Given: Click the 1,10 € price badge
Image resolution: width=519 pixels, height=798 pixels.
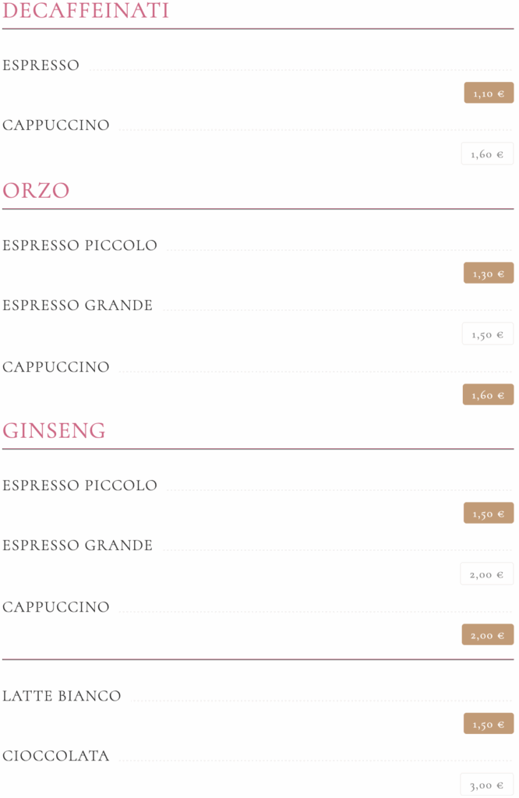Looking at the screenshot, I should (x=489, y=94).
